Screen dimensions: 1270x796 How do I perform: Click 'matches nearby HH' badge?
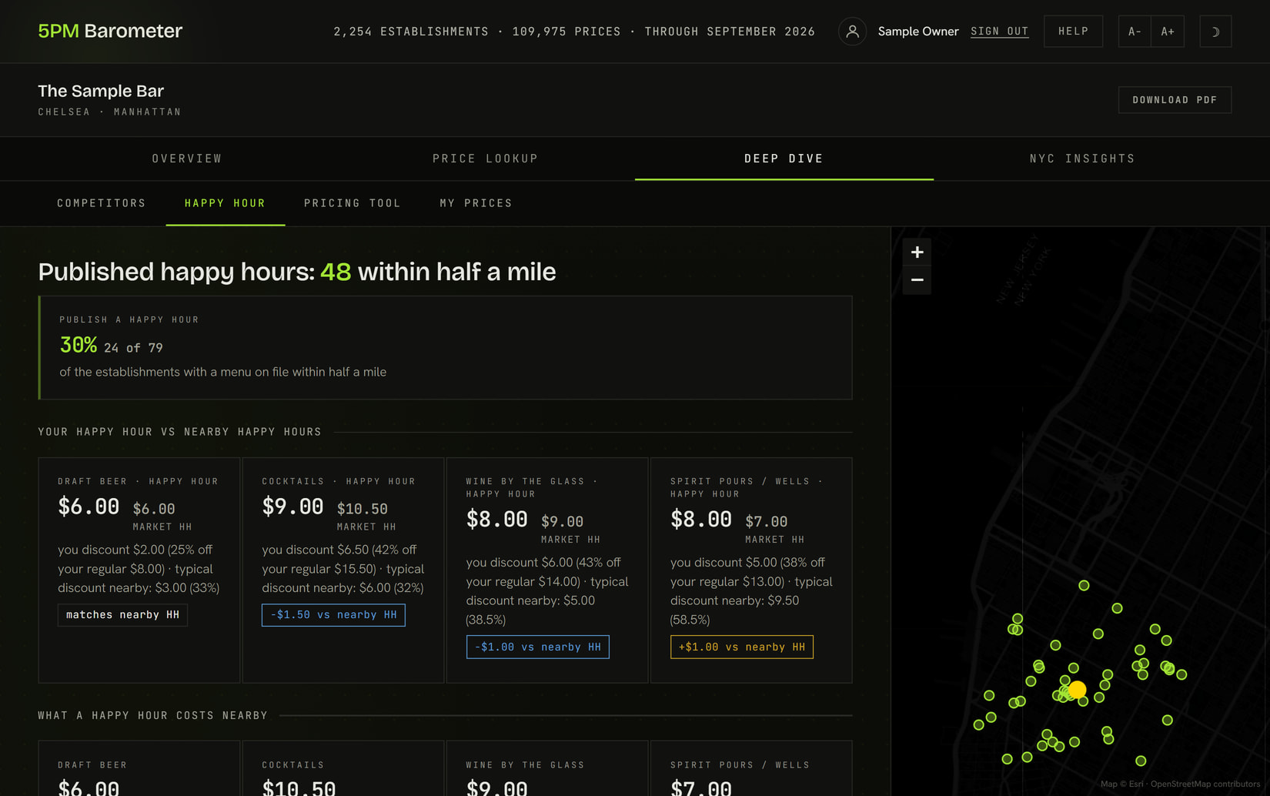pyautogui.click(x=122, y=615)
